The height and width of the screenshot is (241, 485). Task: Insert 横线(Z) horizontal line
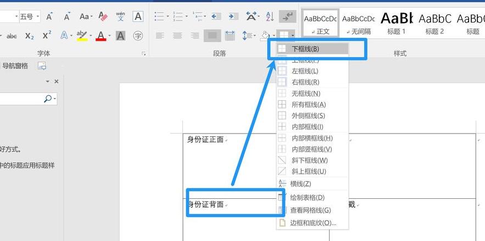pyautogui.click(x=312, y=183)
